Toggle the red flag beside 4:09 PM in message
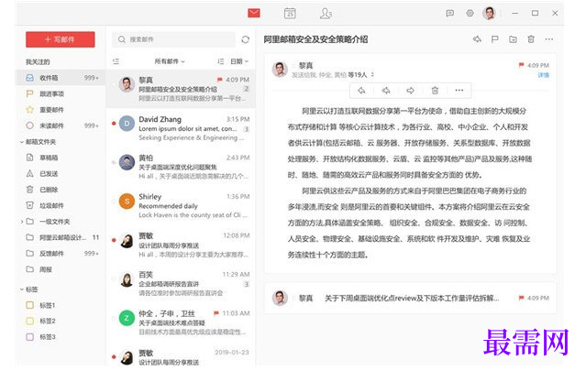This screenshot has height=371, width=586. pyautogui.click(x=521, y=65)
